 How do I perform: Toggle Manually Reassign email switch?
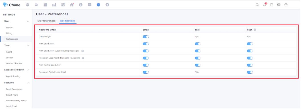146,58
